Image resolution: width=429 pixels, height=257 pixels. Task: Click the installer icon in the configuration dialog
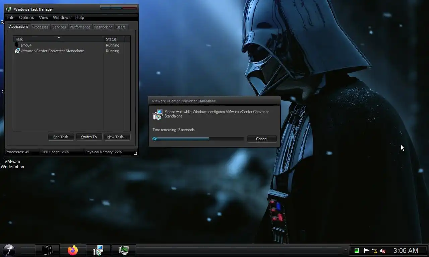[158, 115]
